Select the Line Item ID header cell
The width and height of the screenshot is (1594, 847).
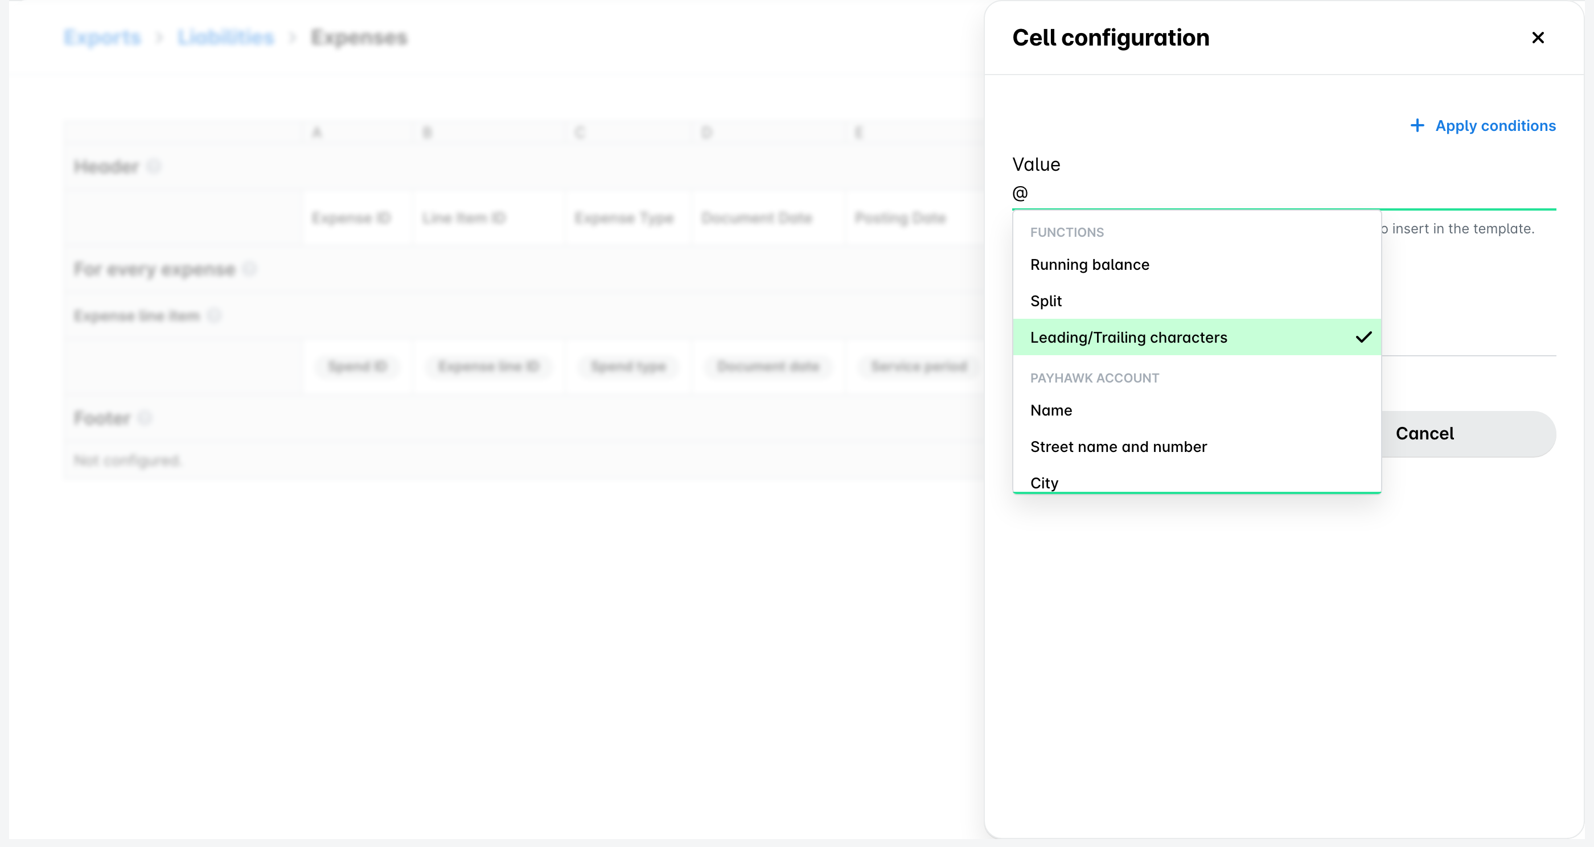(x=488, y=218)
